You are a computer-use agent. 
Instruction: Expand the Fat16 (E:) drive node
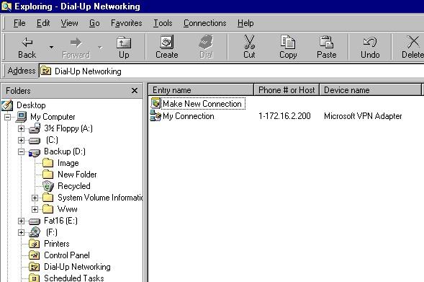coord(22,221)
